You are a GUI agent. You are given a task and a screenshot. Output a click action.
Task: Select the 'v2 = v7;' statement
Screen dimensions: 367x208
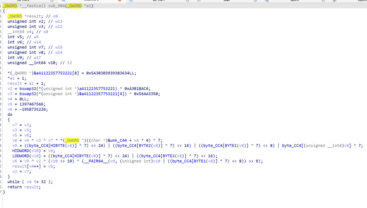coord(22,172)
